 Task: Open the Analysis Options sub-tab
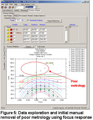pyautogui.click(x=39, y=16)
